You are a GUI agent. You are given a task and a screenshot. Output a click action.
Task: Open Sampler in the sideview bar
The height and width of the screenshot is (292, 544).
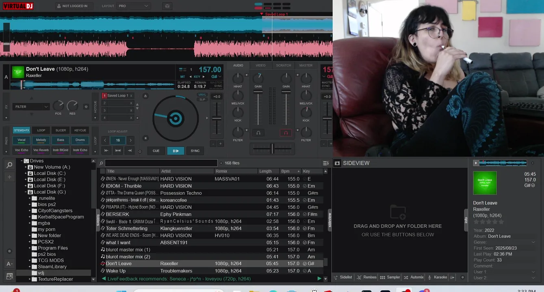pos(390,277)
